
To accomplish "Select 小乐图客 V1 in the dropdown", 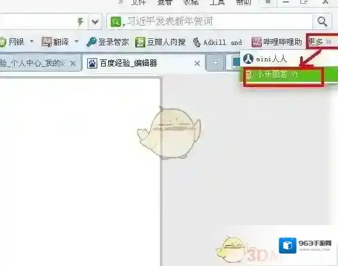I will point(289,74).
